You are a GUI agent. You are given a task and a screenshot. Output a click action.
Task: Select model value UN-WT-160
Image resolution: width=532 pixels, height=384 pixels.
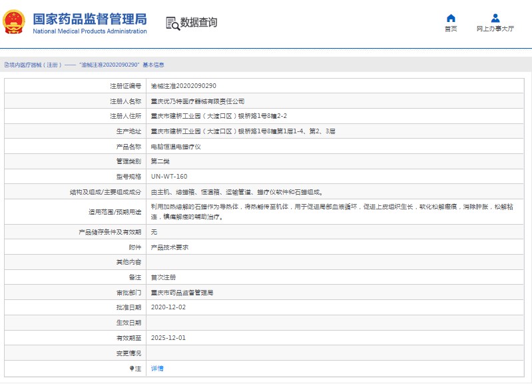tap(169, 177)
